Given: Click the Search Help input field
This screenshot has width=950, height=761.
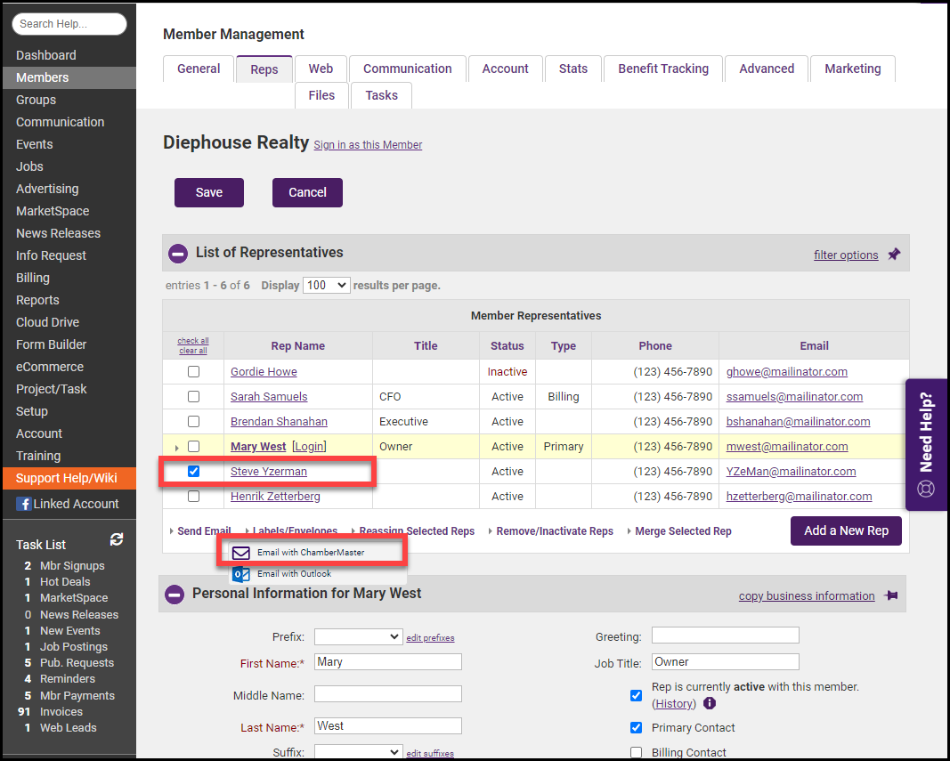Looking at the screenshot, I should tap(69, 24).
